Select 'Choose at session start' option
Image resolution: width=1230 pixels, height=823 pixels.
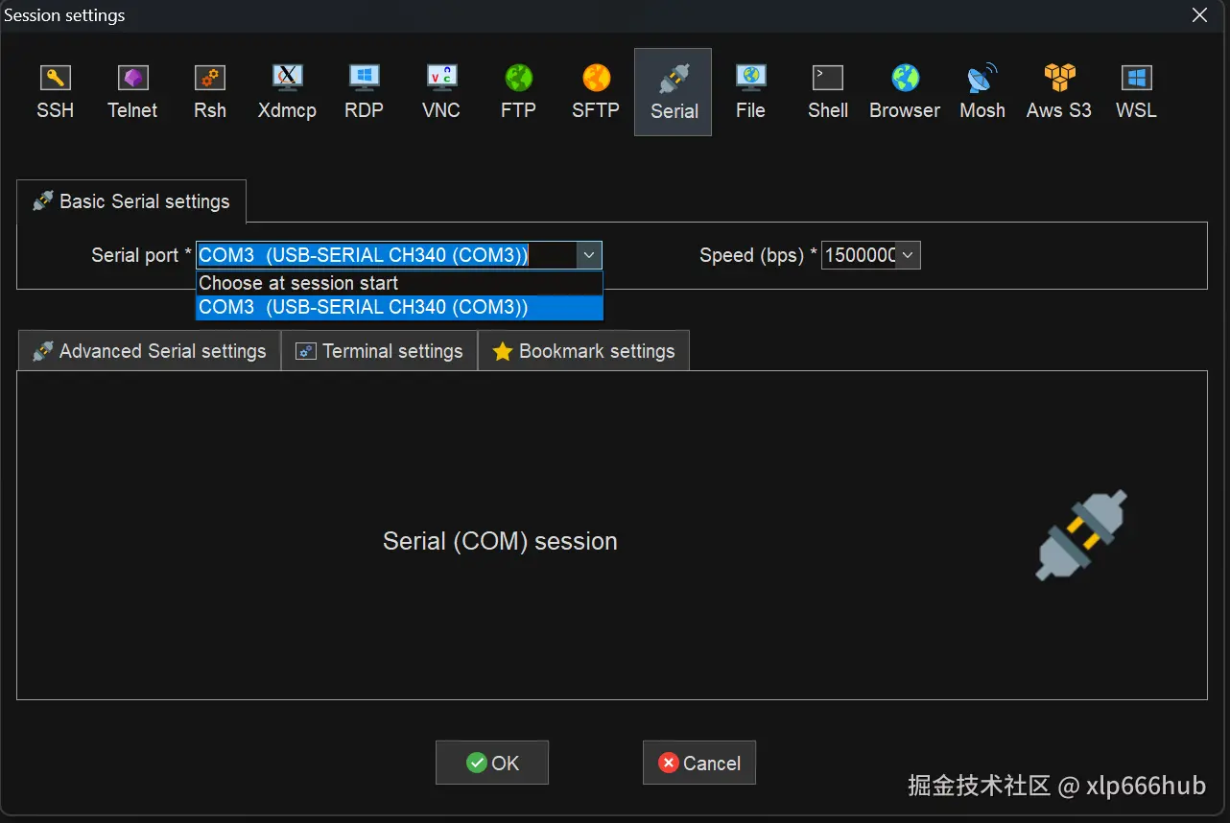pyautogui.click(x=399, y=283)
